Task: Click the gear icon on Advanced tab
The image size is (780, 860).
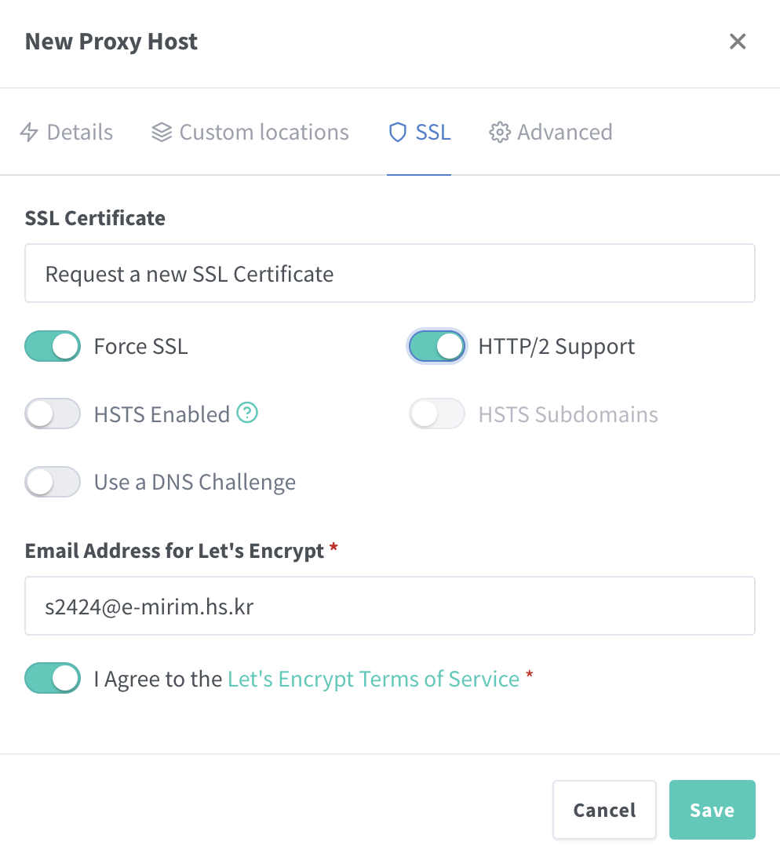Action: pyautogui.click(x=499, y=132)
